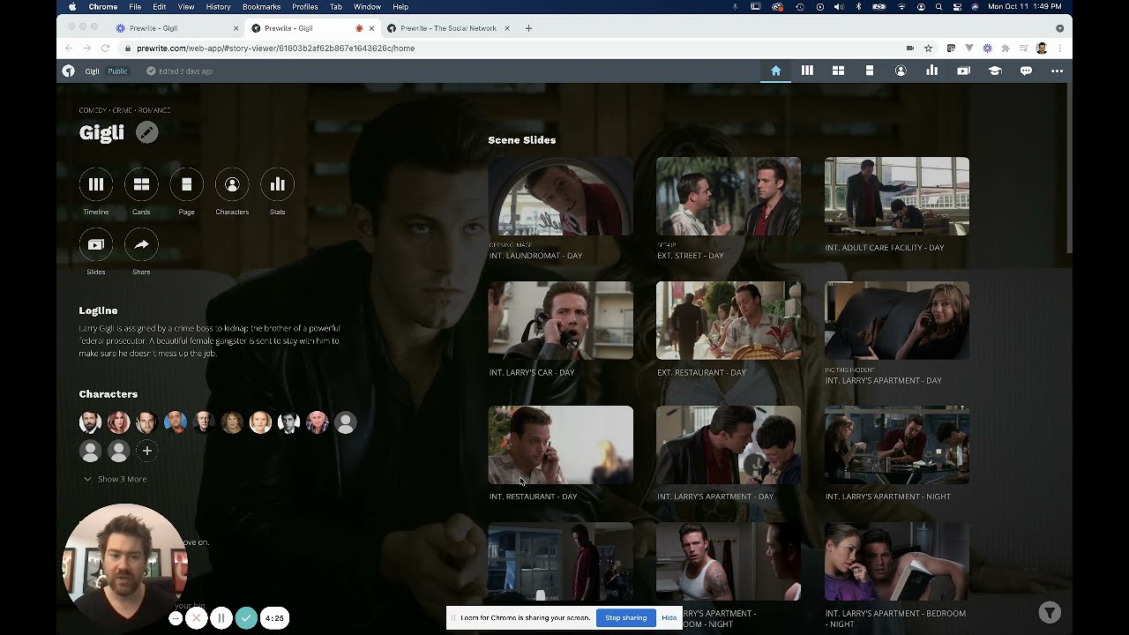Open Timeline from the circular button
The image size is (1129, 635).
(x=96, y=184)
